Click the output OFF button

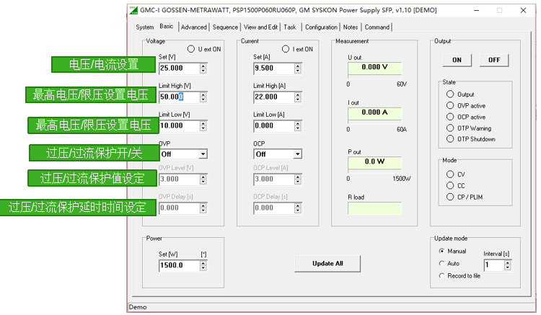point(493,60)
